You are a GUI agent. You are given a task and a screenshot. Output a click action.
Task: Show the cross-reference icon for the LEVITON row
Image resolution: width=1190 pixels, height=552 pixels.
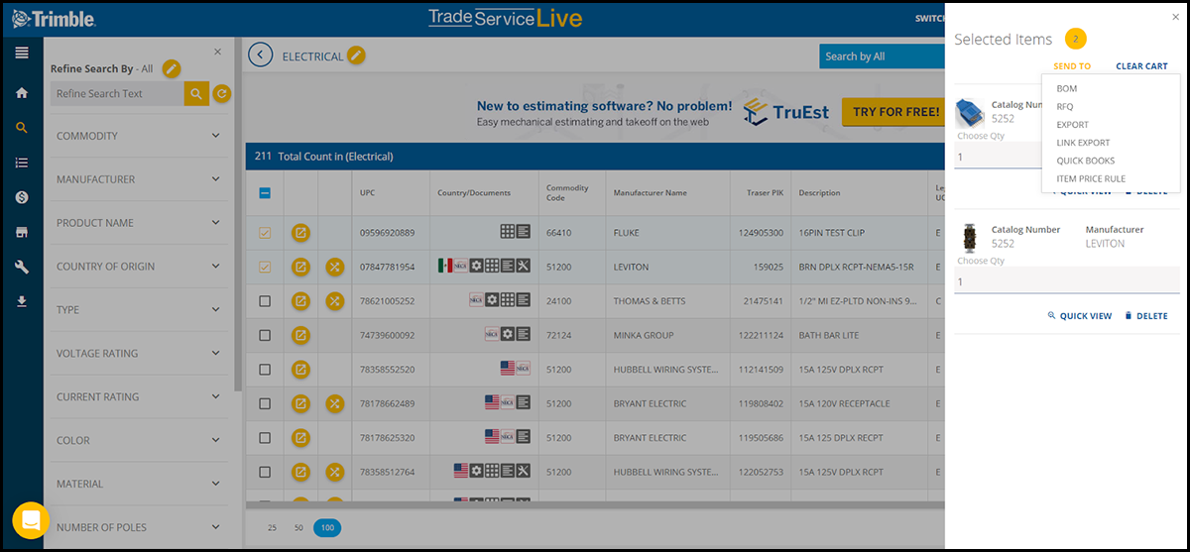[x=335, y=267]
